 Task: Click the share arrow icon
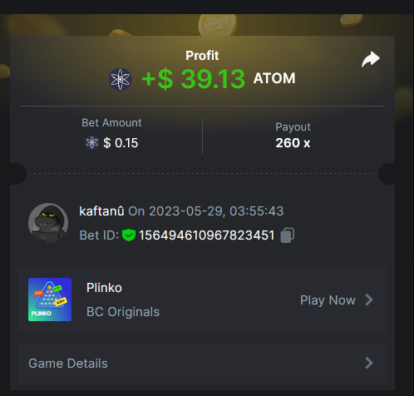(x=371, y=59)
